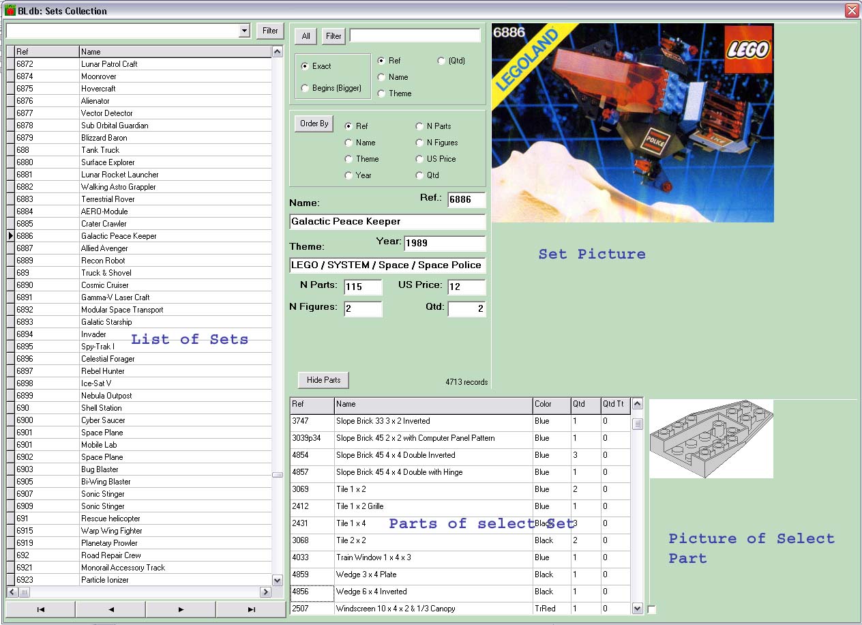Click the Name field Galactic Peace Keeper

(x=387, y=222)
